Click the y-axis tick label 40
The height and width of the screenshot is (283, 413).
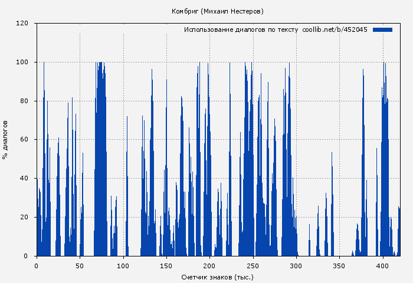24,179
